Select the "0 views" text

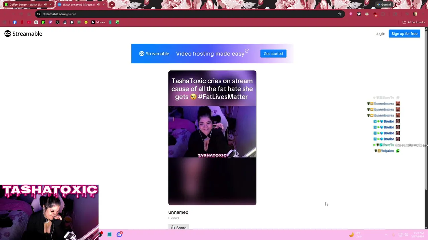(x=174, y=218)
